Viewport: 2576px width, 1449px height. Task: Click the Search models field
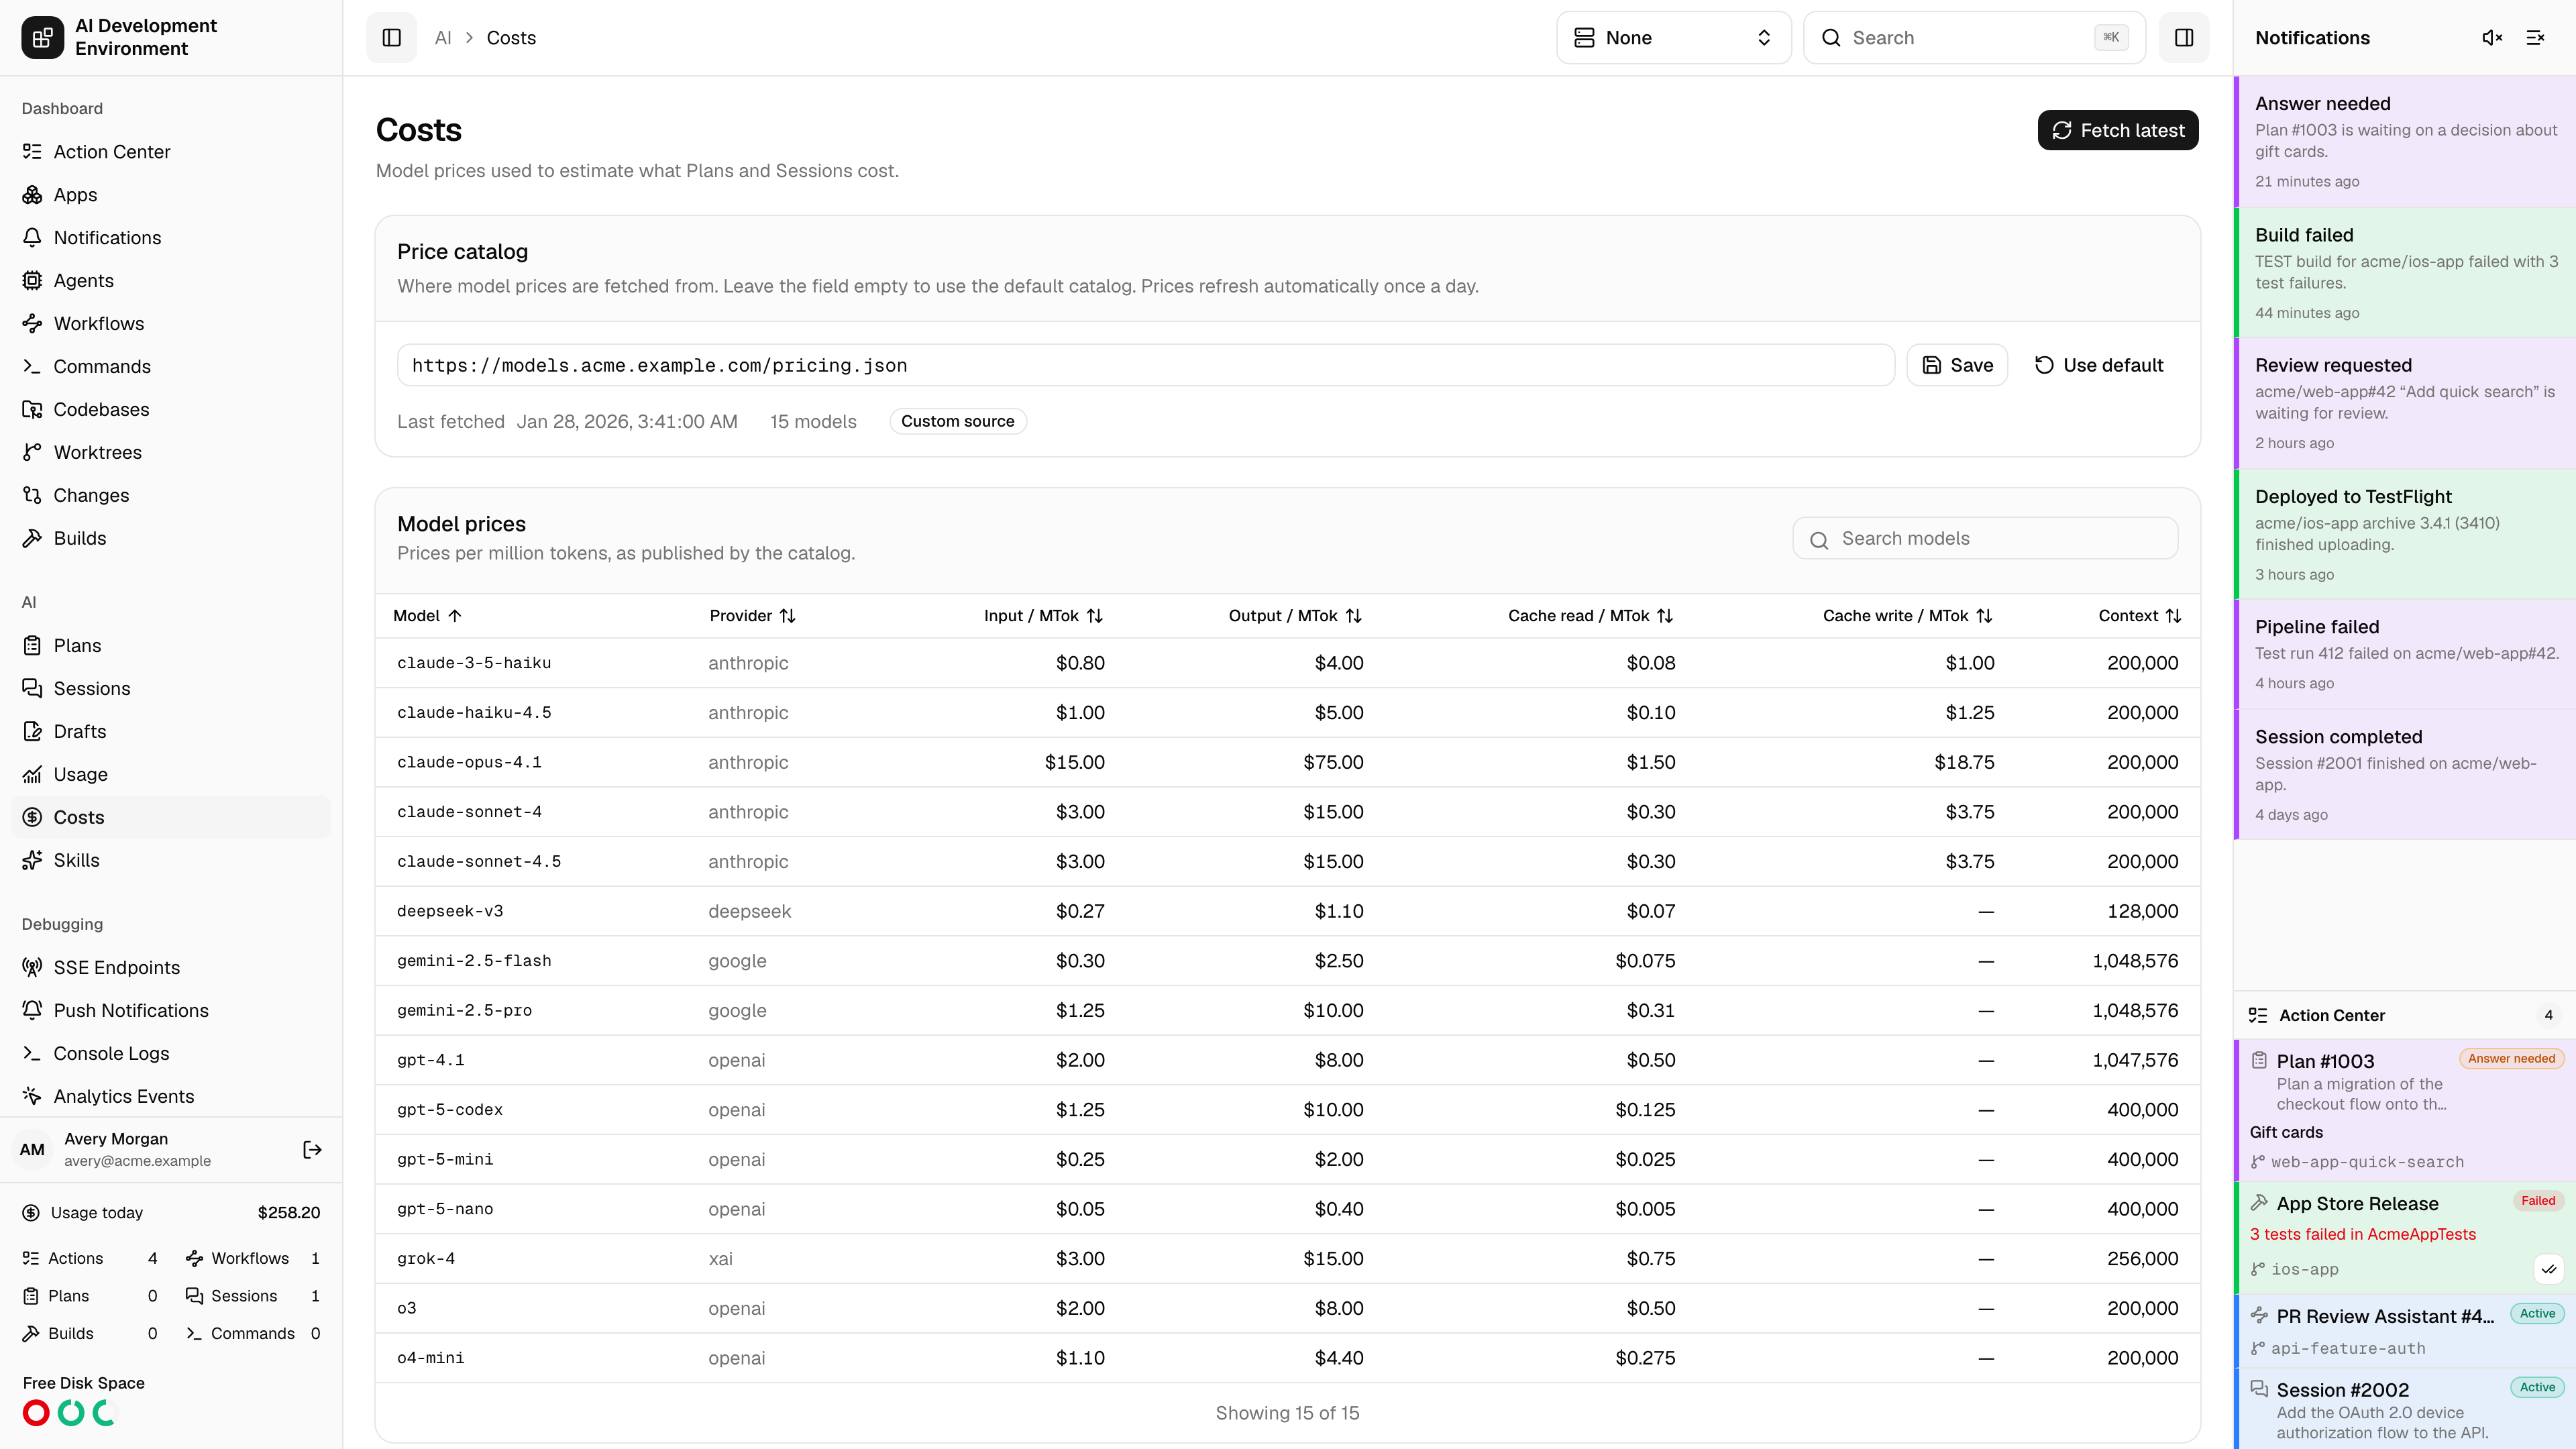point(1985,539)
